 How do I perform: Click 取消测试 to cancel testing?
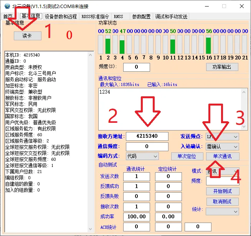[222, 201]
